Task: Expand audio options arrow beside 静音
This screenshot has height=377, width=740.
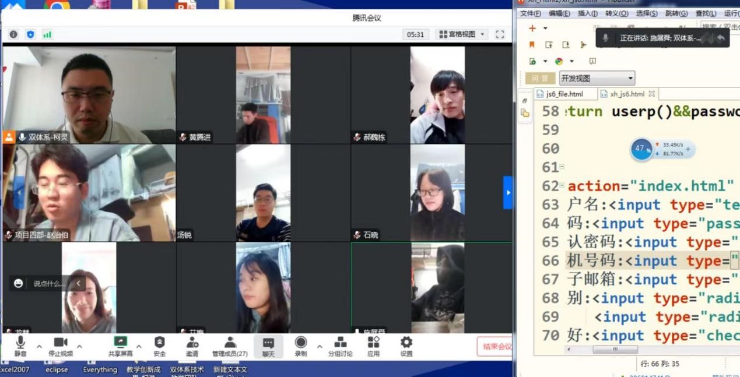Action: click(x=39, y=347)
